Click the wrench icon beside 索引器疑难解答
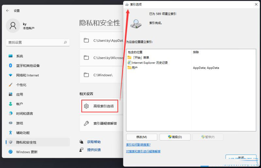 click(86, 124)
